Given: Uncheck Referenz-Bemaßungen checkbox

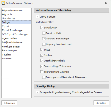Looking at the screenshot, I should [x=44, y=39].
